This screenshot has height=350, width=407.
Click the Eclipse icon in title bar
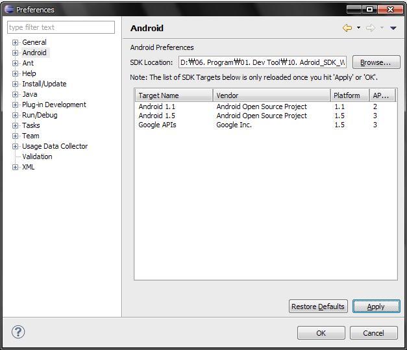point(9,9)
